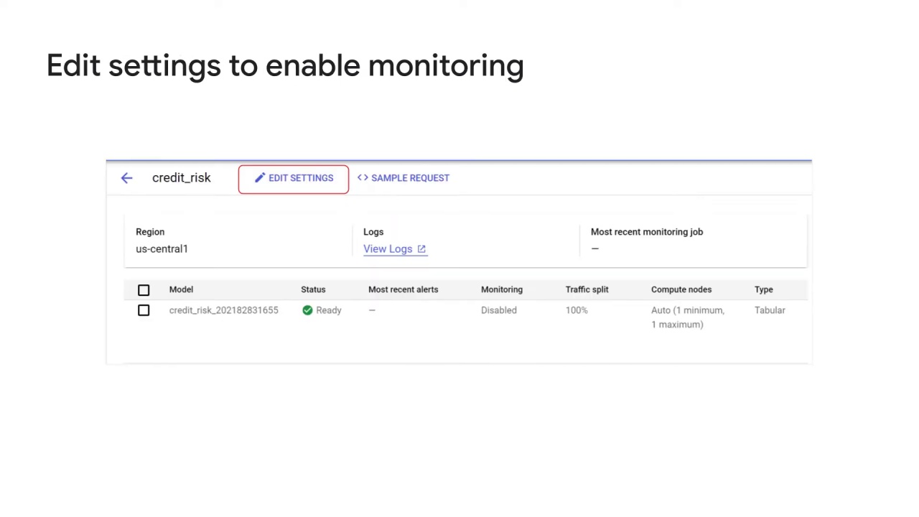919x517 pixels.
Task: Click the pencil icon in Edit Settings
Action: pyautogui.click(x=259, y=177)
